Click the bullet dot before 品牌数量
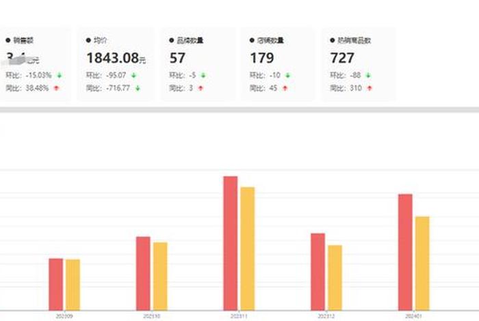Screen dimensions: 479x321 click(x=171, y=40)
